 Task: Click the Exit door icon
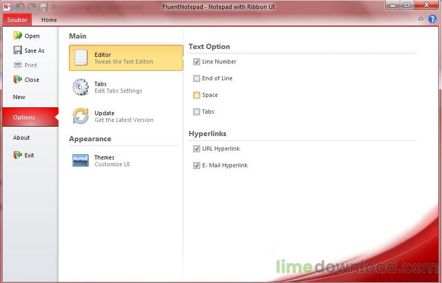[17, 155]
